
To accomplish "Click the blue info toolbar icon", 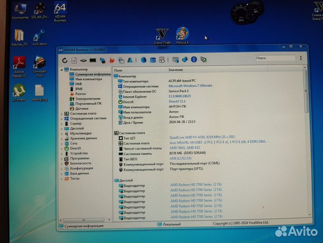I will (194, 59).
